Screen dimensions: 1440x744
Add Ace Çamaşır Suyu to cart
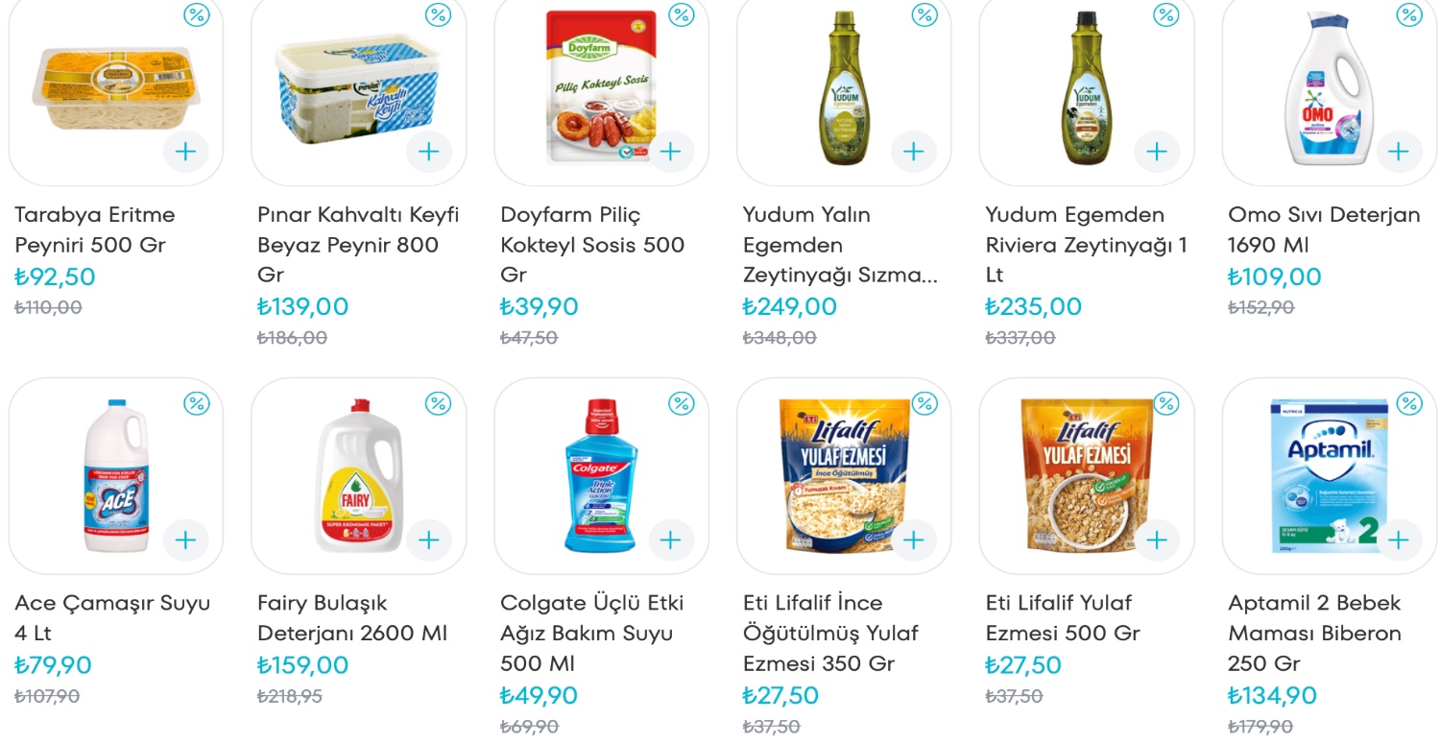185,540
